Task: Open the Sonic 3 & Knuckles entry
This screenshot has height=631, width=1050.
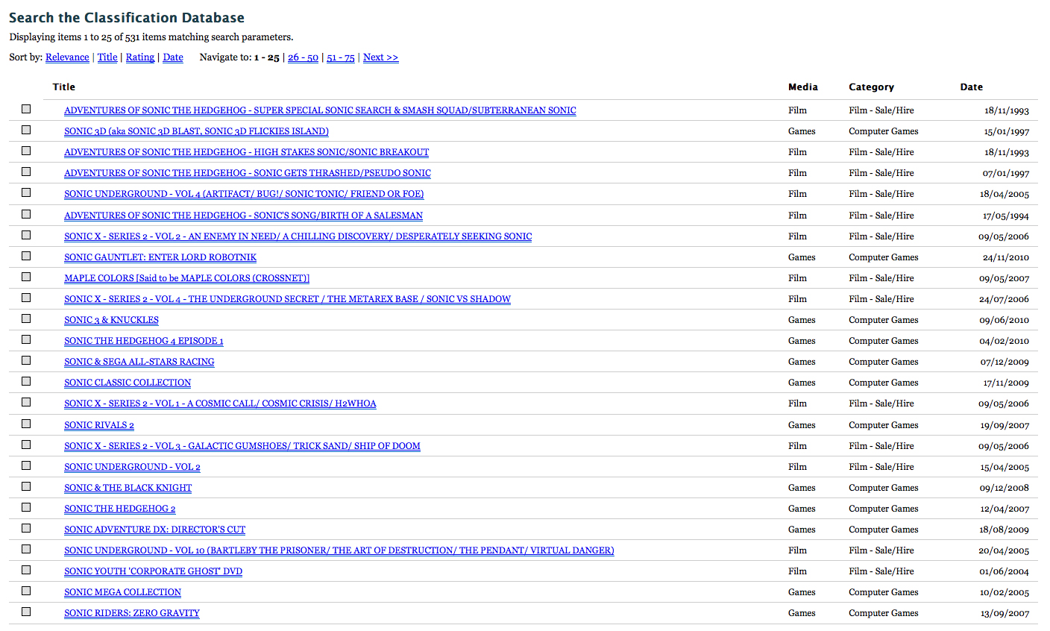Action: tap(111, 320)
